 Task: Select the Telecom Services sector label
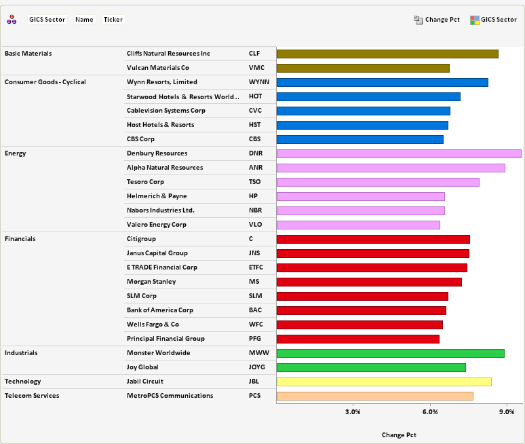click(x=32, y=396)
